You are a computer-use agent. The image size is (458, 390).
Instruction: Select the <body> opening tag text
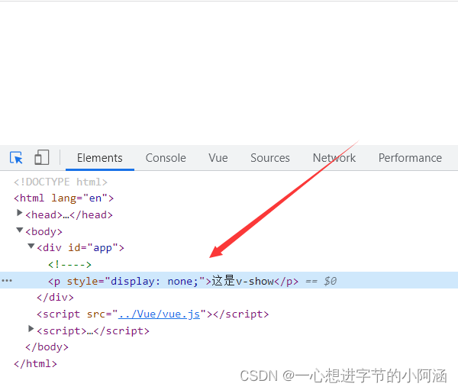[x=44, y=232]
